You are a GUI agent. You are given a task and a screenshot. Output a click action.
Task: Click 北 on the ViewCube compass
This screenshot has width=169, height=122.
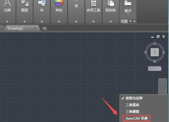155,43
